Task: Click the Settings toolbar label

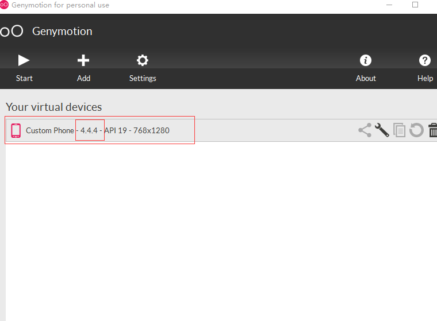Action: point(143,78)
